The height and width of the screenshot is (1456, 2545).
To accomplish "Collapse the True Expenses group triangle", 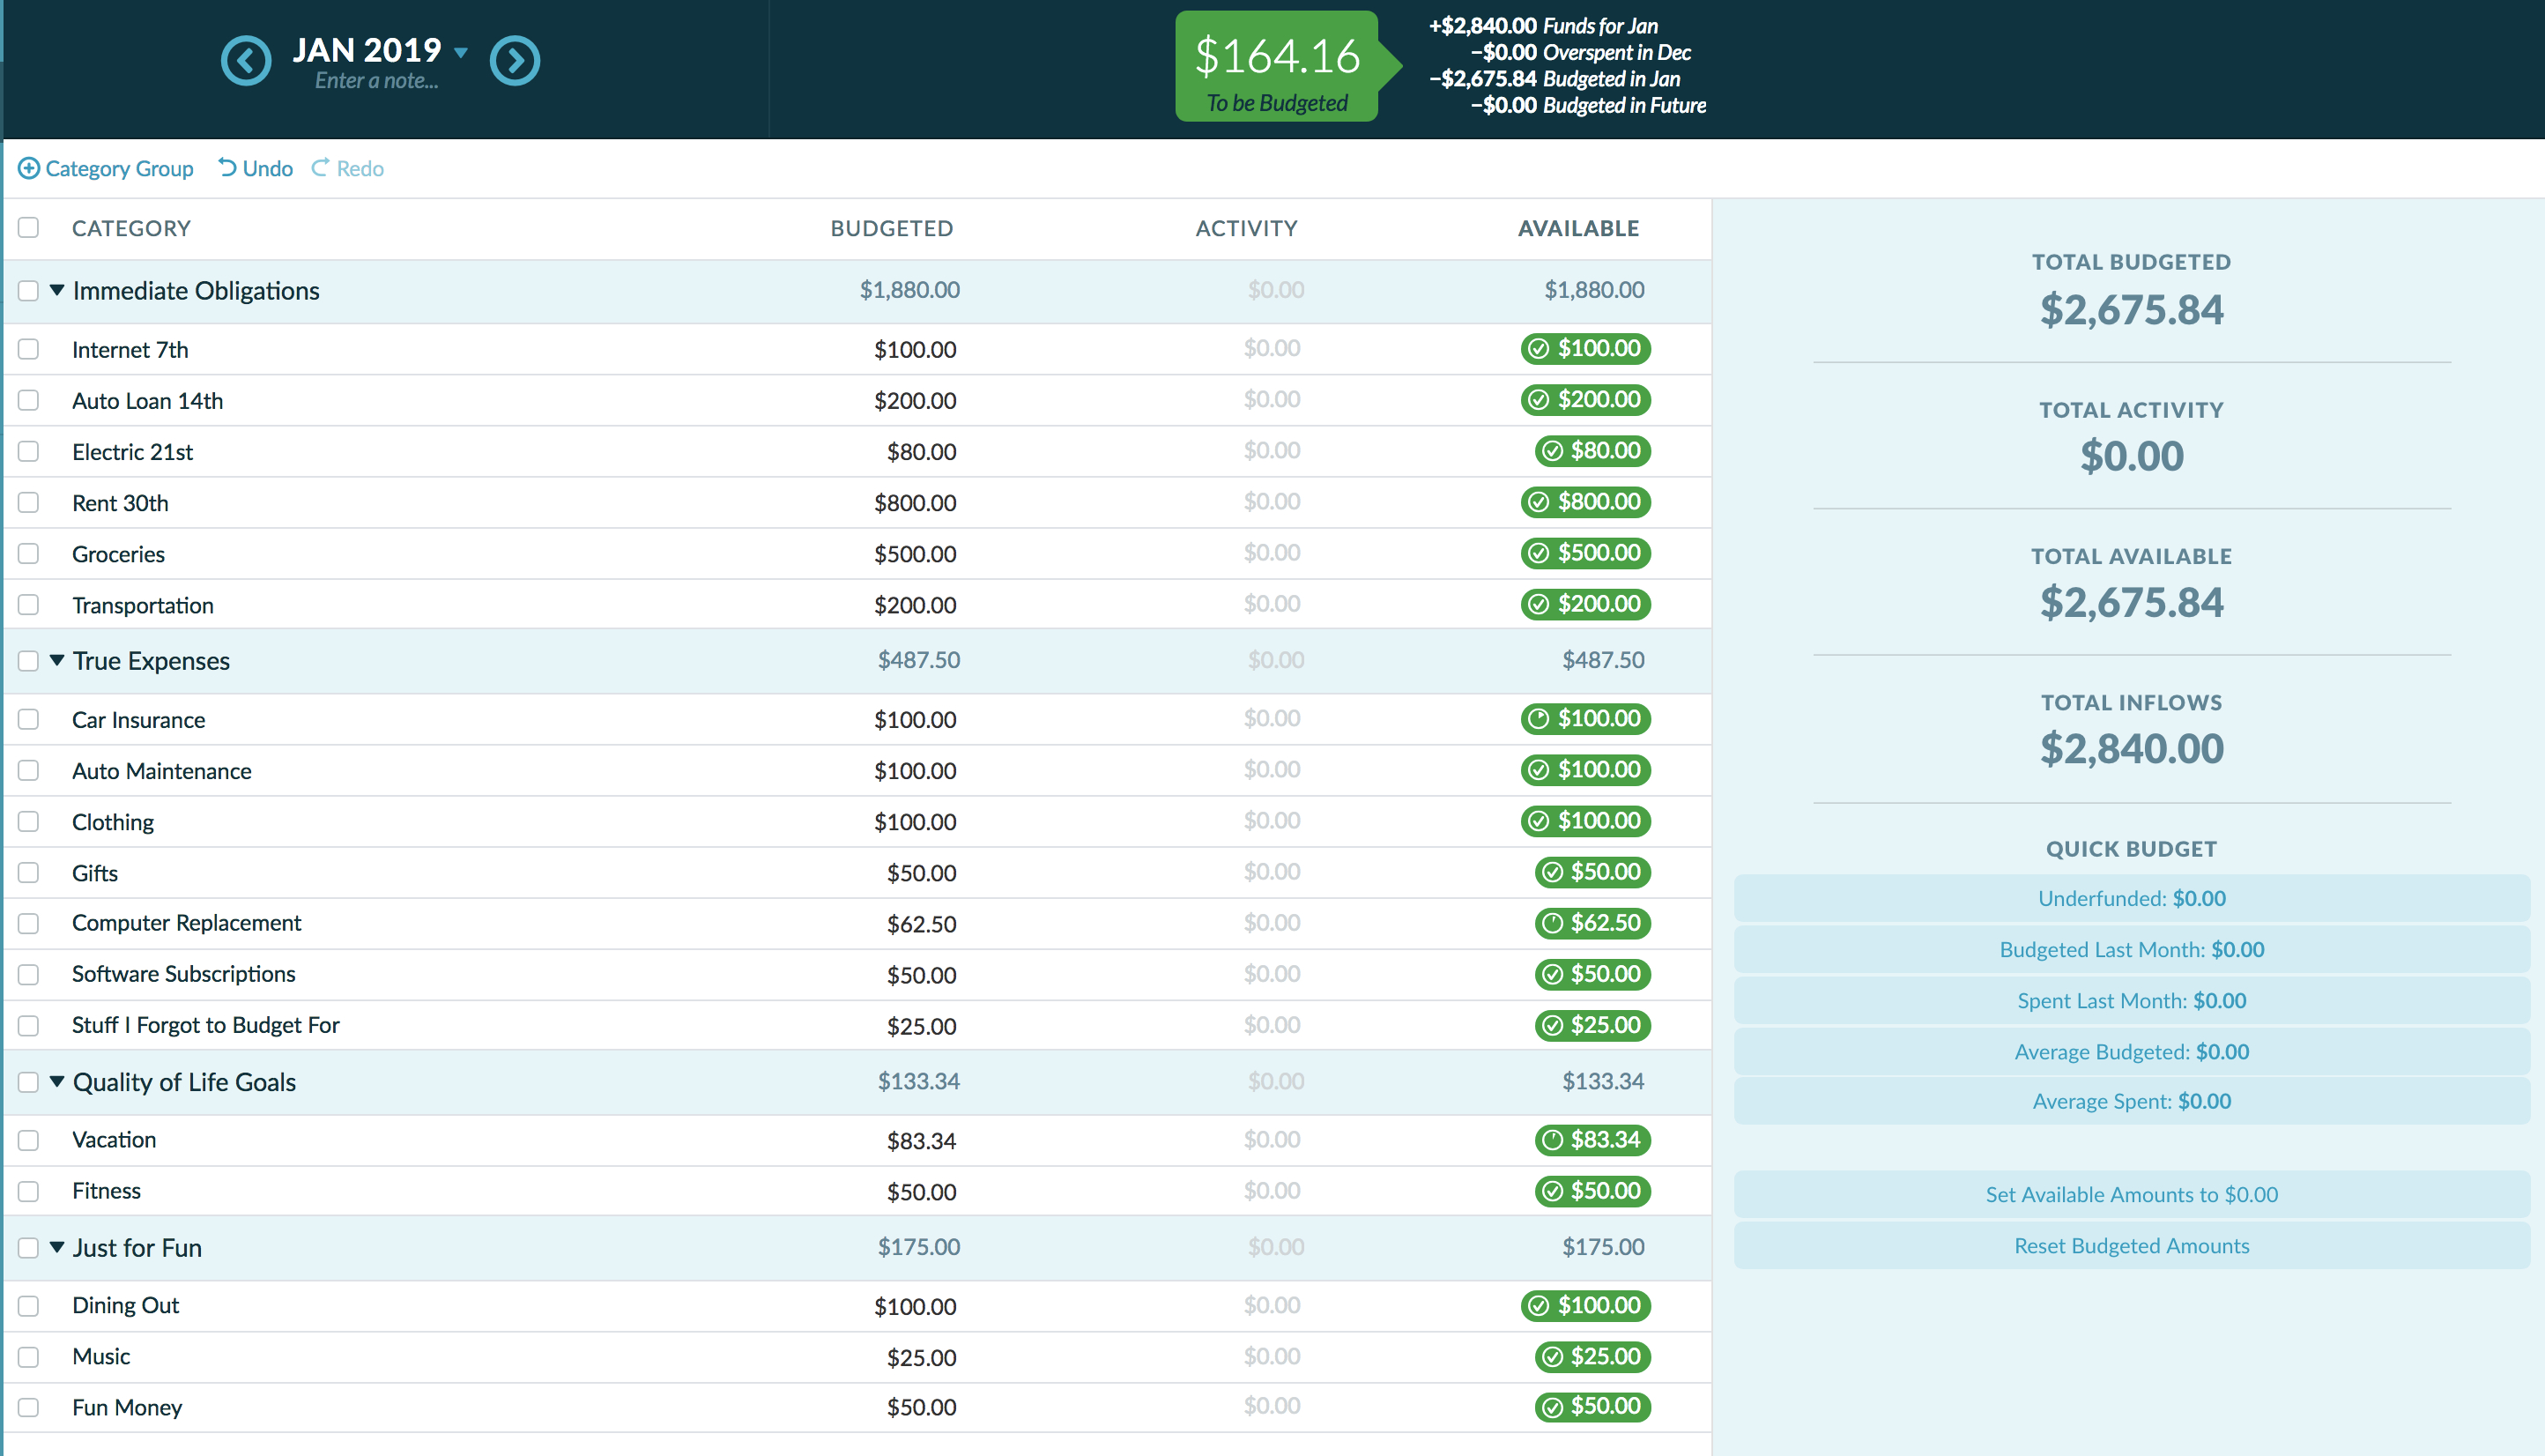I will pyautogui.click(x=57, y=660).
